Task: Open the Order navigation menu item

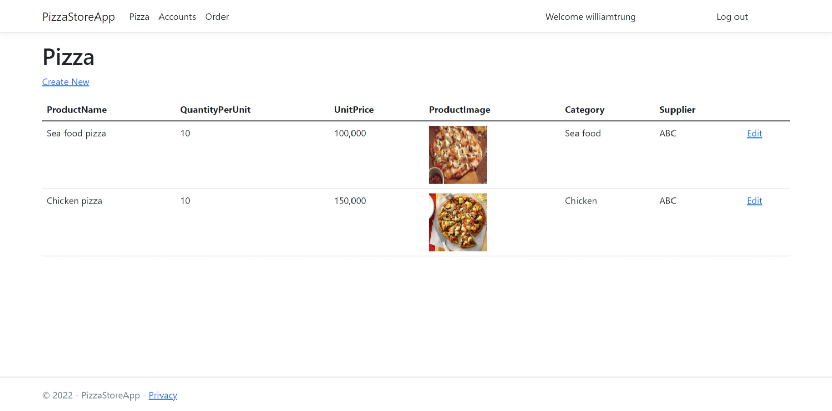Action: pyautogui.click(x=217, y=16)
